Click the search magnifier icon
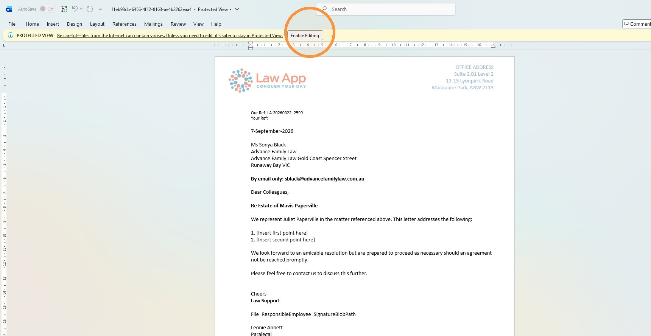The image size is (651, 336). [325, 9]
